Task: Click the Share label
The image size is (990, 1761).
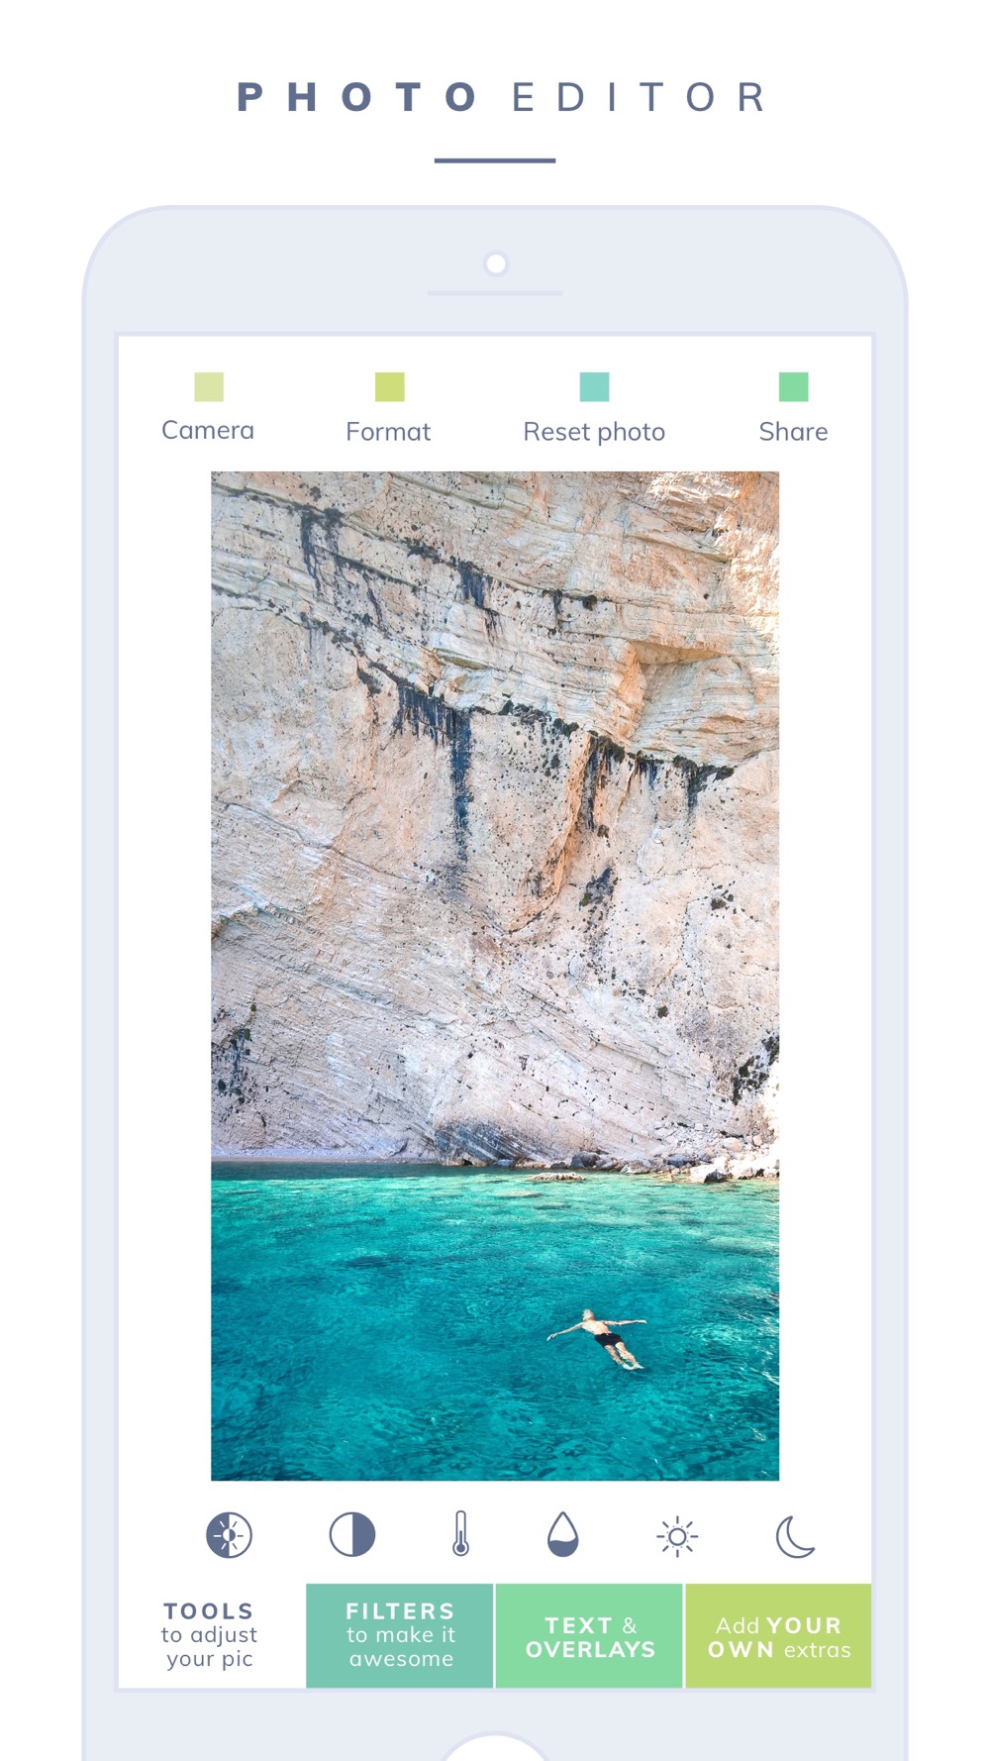Action: point(793,432)
